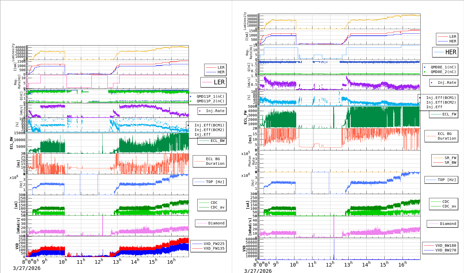464x273 pixels.
Task: Click the large LER repetition rate legend
Action: click(x=214, y=82)
